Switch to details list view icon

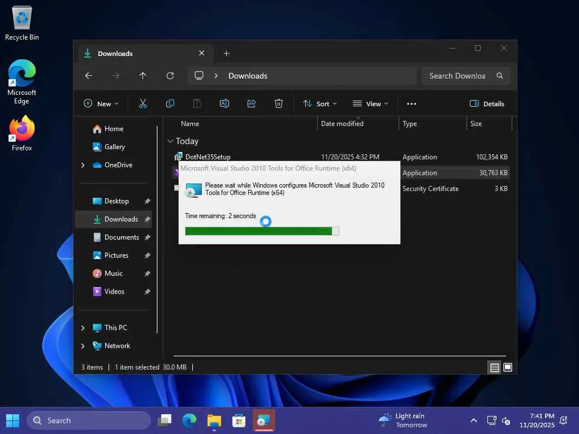click(x=494, y=367)
